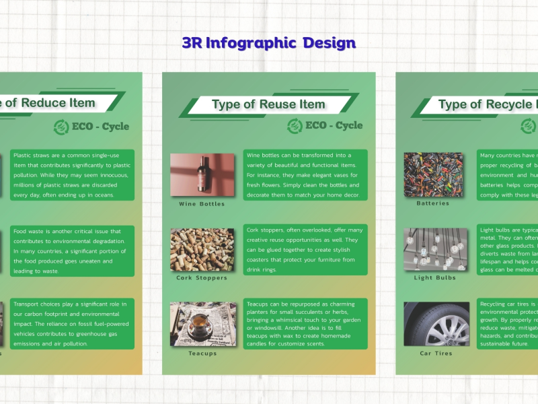Viewport: 538px width, 404px height.
Task: Select the Type of Reuse Item heading
Action: tap(268, 104)
